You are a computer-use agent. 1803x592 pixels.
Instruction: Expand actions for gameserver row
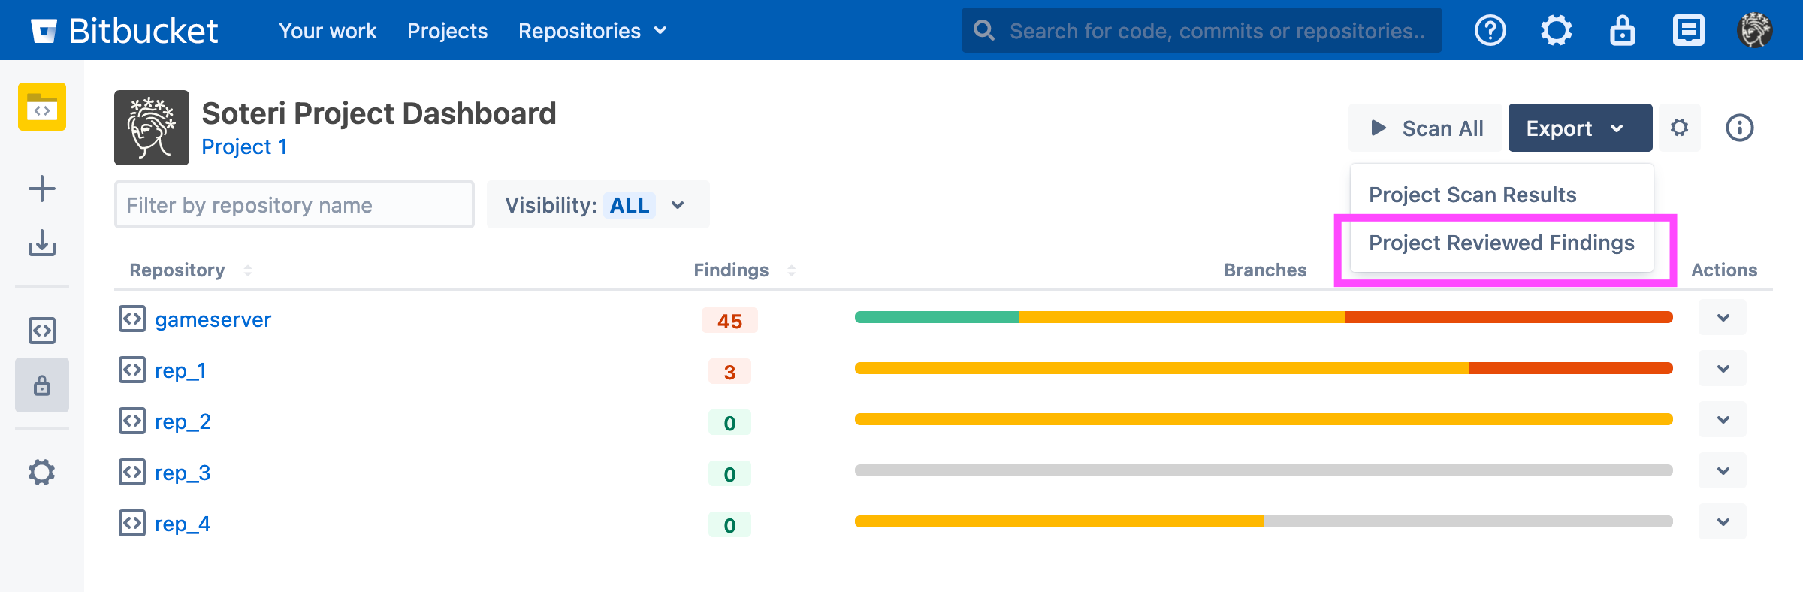point(1723,318)
